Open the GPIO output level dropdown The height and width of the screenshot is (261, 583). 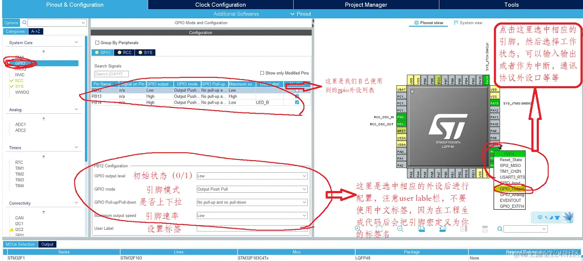252,176
